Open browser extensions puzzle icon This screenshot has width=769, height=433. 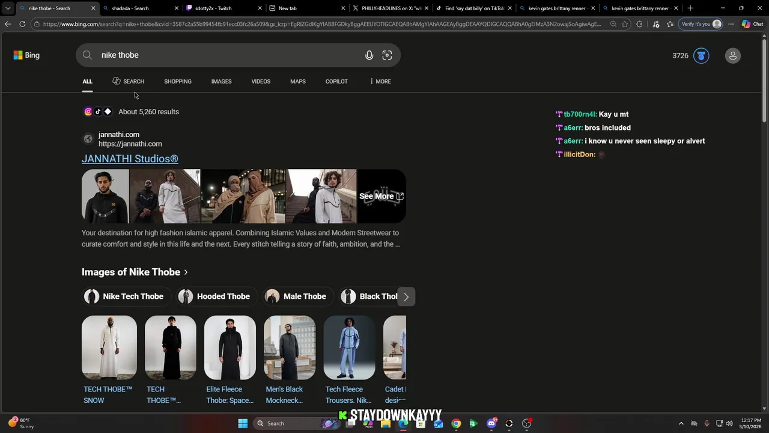coord(639,24)
